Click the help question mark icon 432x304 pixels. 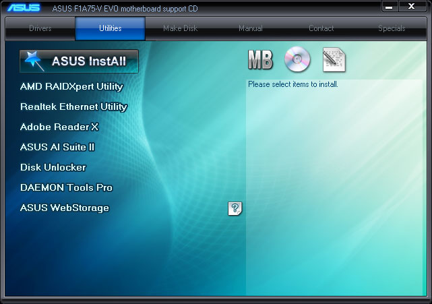(x=235, y=208)
